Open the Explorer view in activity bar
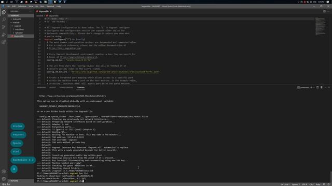Image resolution: width=332 pixels, height=186 pixels. (x=4, y=12)
